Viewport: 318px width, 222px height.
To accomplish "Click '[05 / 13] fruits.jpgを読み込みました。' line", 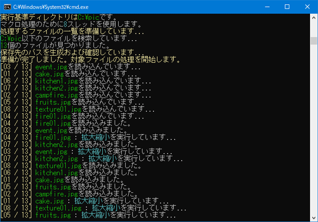I will pos(66,187).
